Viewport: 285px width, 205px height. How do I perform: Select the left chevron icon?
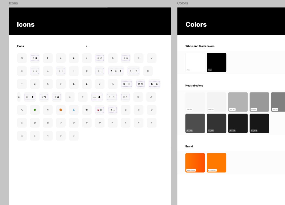(98, 71)
